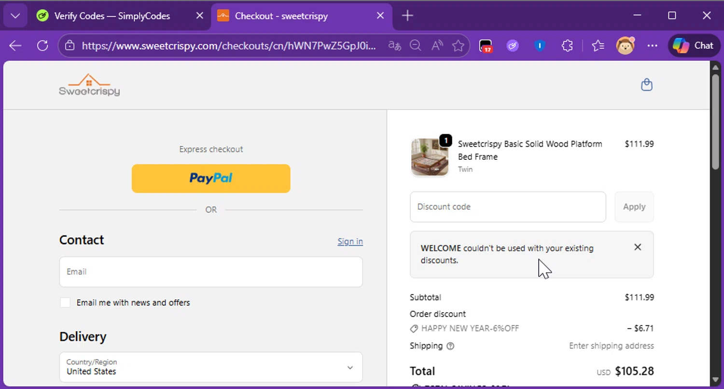Open the Favorites list icon

598,46
